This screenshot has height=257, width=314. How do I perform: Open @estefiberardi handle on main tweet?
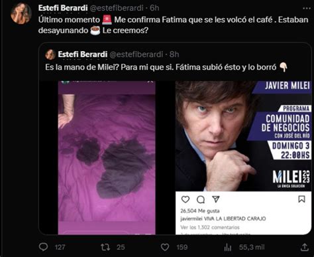[117, 8]
